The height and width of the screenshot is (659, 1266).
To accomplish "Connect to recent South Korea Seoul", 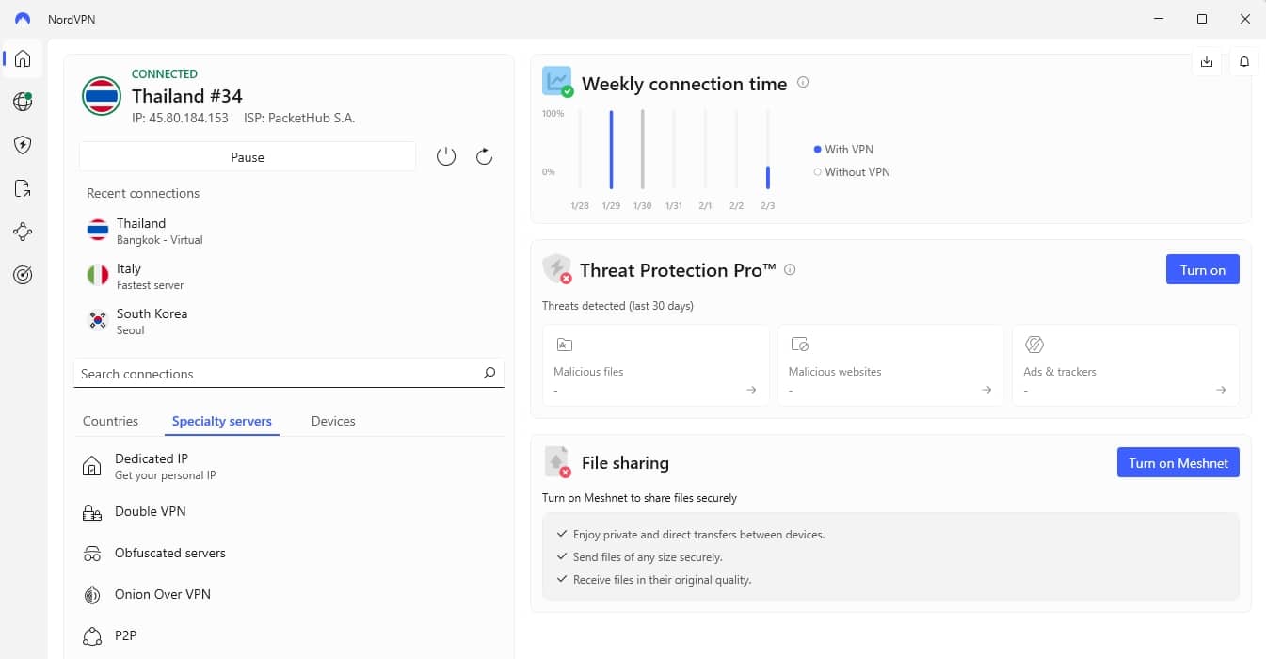I will 290,321.
